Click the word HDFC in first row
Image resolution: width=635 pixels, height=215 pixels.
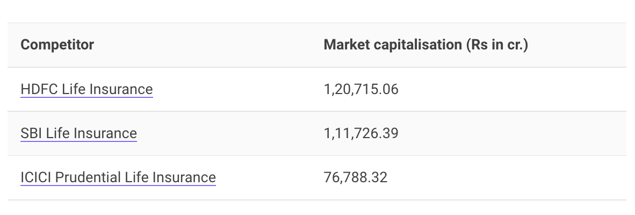point(39,89)
